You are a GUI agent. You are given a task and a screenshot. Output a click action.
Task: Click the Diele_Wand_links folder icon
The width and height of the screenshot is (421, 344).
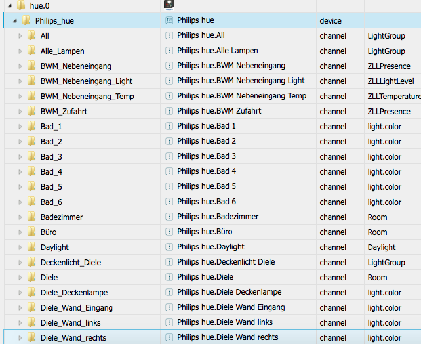tap(31, 322)
